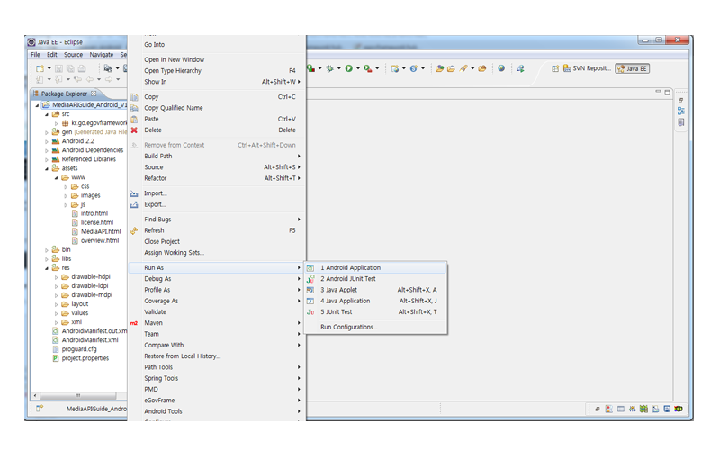Minimize the editor area pane
The width and height of the screenshot is (720, 450).
pos(659,92)
